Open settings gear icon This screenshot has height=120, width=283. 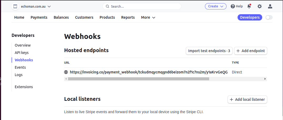coord(260,6)
